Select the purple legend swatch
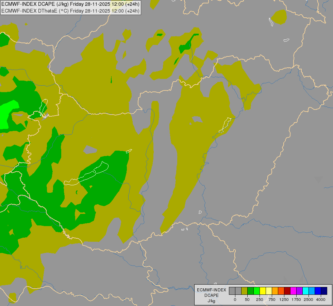This screenshot has width=333, height=306. click(299, 291)
